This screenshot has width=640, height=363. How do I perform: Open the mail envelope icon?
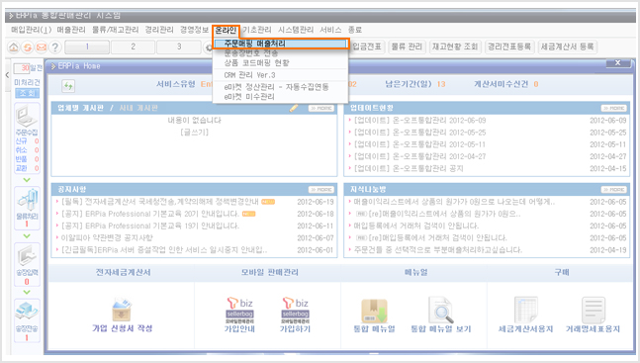[41, 47]
